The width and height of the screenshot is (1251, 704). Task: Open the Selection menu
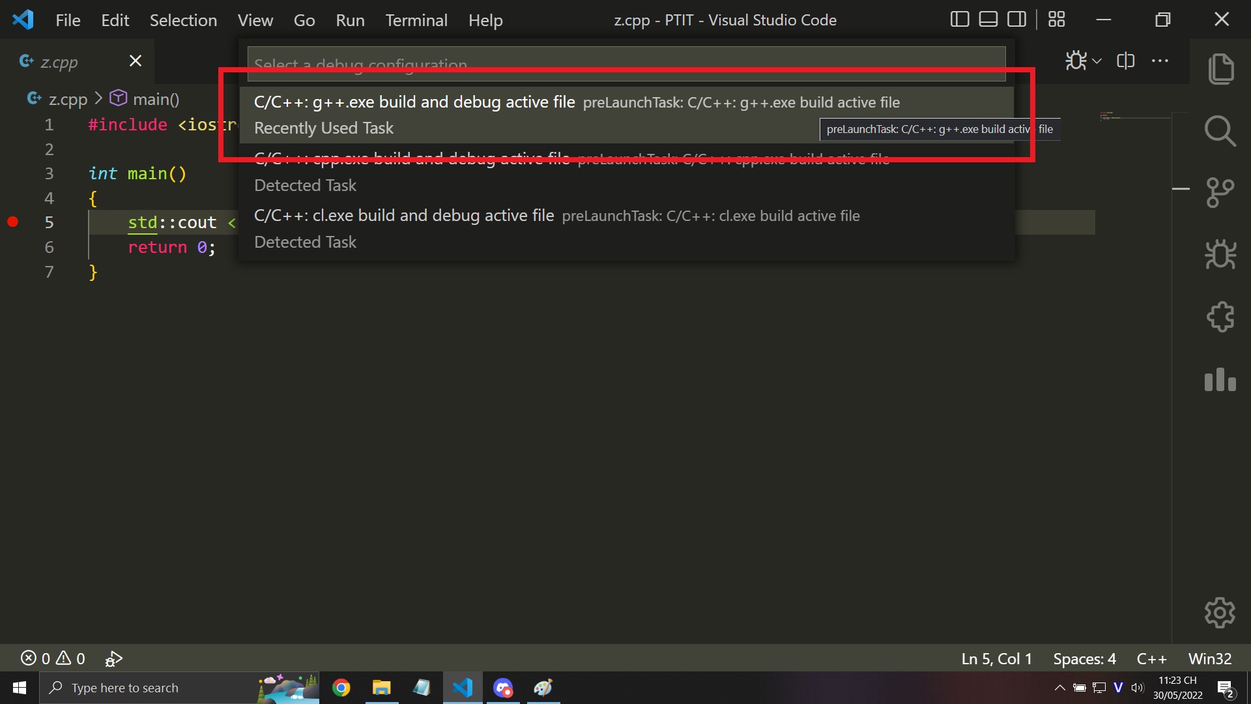click(183, 20)
